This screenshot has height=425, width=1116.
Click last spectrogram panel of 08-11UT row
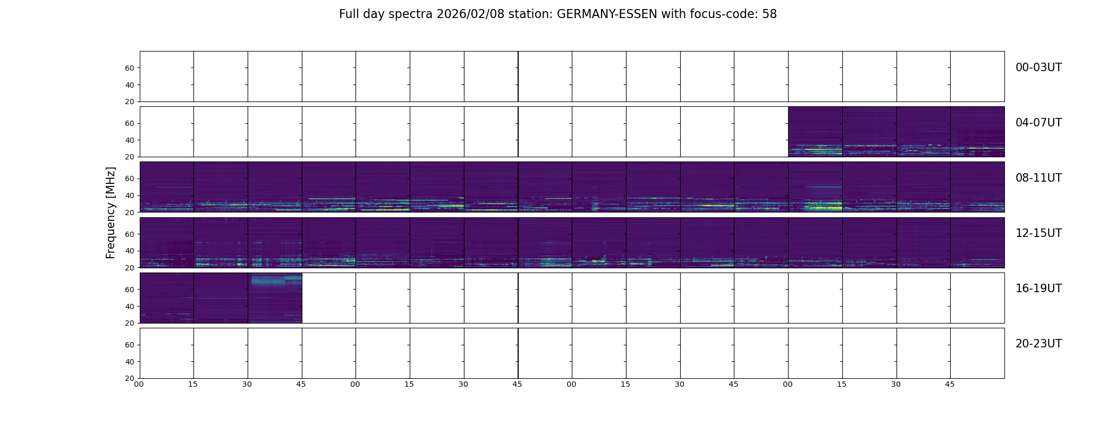point(977,187)
